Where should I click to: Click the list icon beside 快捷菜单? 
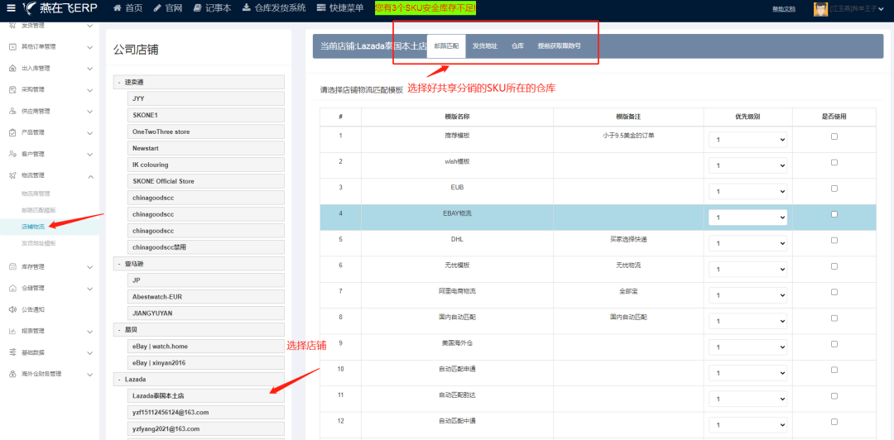321,8
